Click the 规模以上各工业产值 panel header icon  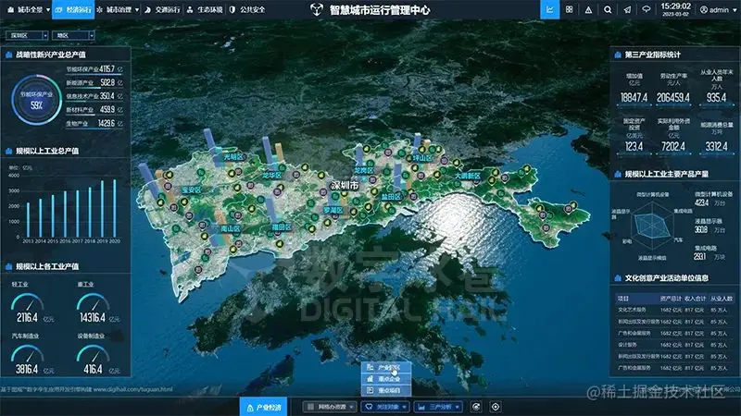[x=8, y=266]
